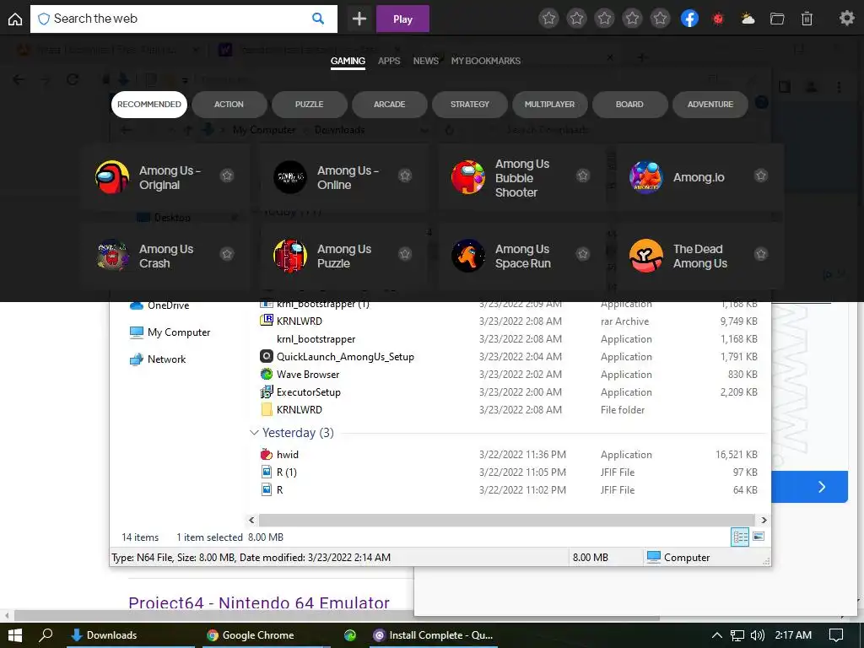Screen dimensions: 864x648
Task: Select the ARCADE category pill
Action: pyautogui.click(x=390, y=104)
